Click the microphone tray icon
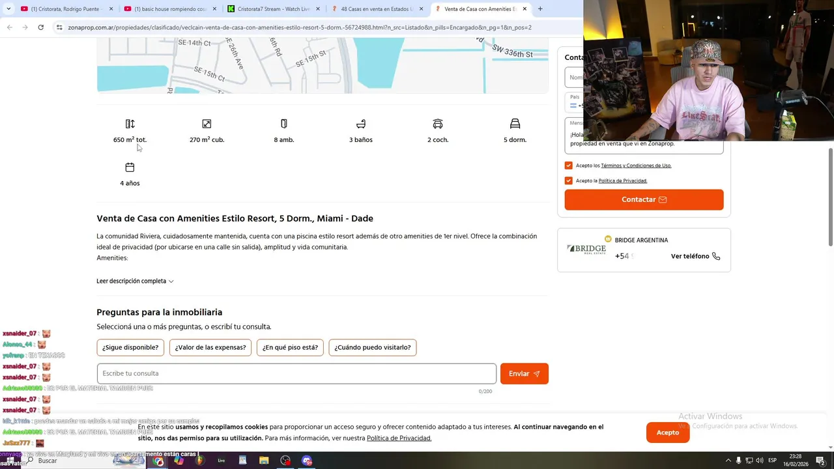Image resolution: width=834 pixels, height=469 pixels. click(x=739, y=461)
